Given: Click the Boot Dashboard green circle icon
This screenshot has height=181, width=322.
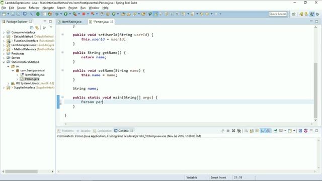Looking at the screenshot, I should 38,14.
